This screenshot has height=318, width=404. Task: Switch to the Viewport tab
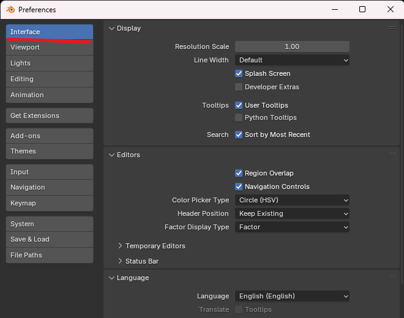pyautogui.click(x=50, y=47)
